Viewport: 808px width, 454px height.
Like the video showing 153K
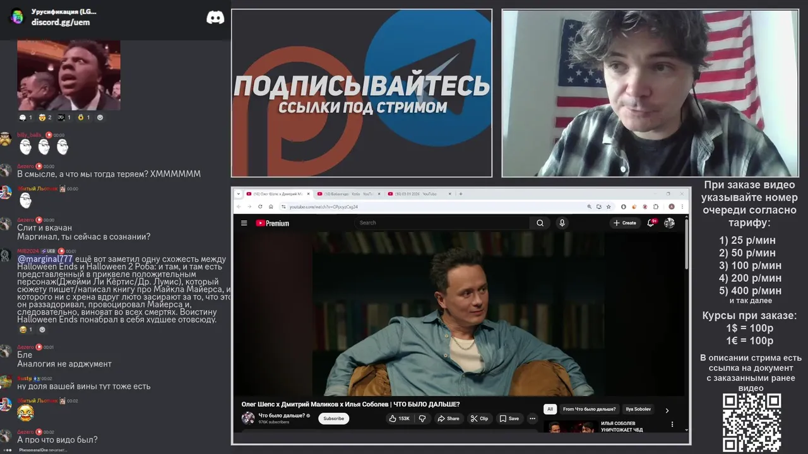click(399, 418)
